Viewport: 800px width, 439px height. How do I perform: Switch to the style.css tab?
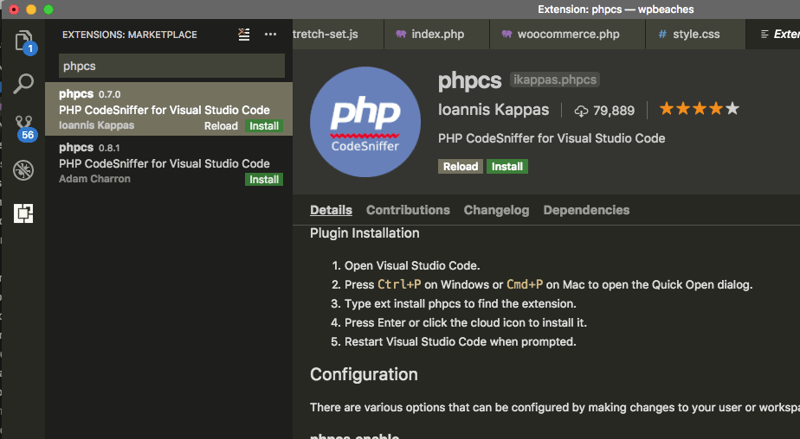click(x=695, y=34)
